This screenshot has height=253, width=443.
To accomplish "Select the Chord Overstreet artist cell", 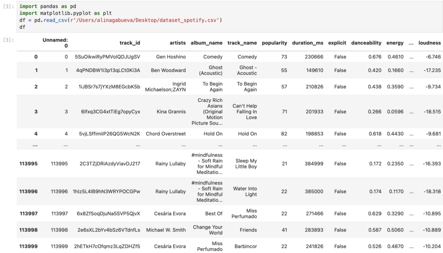I will tap(166, 134).
